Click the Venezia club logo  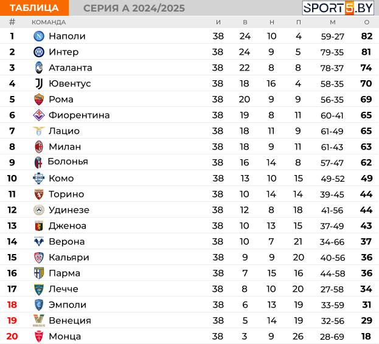pos(39,320)
